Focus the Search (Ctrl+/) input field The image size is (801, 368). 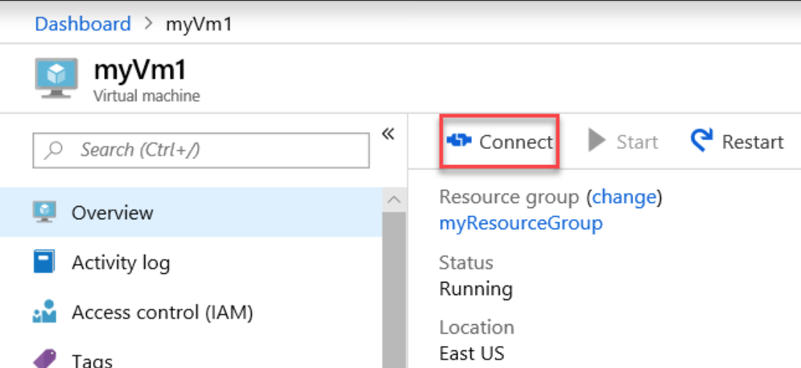(201, 150)
